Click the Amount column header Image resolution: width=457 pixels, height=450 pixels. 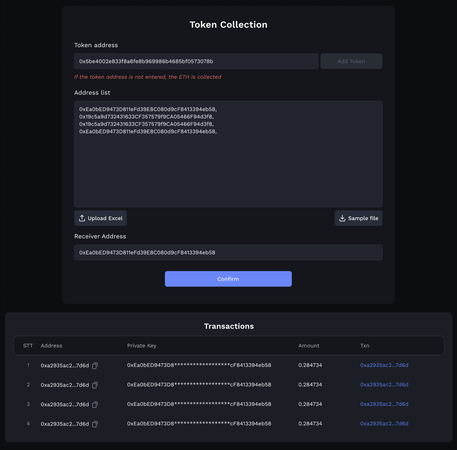coord(309,346)
